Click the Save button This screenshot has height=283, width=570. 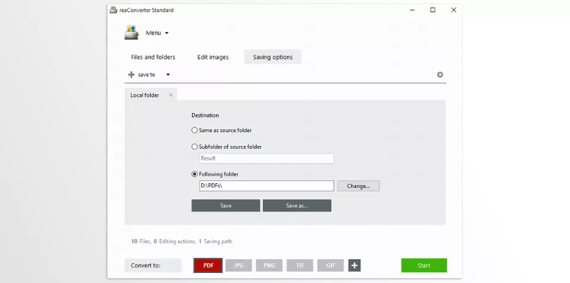[x=226, y=206]
